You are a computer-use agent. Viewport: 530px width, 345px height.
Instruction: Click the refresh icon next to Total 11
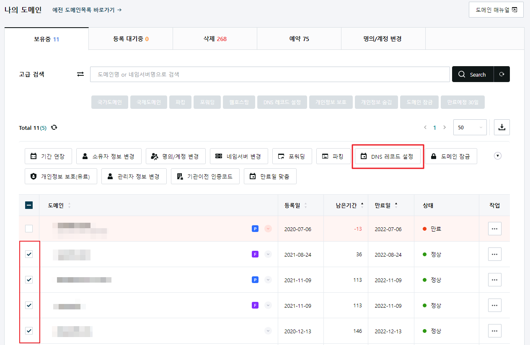54,127
